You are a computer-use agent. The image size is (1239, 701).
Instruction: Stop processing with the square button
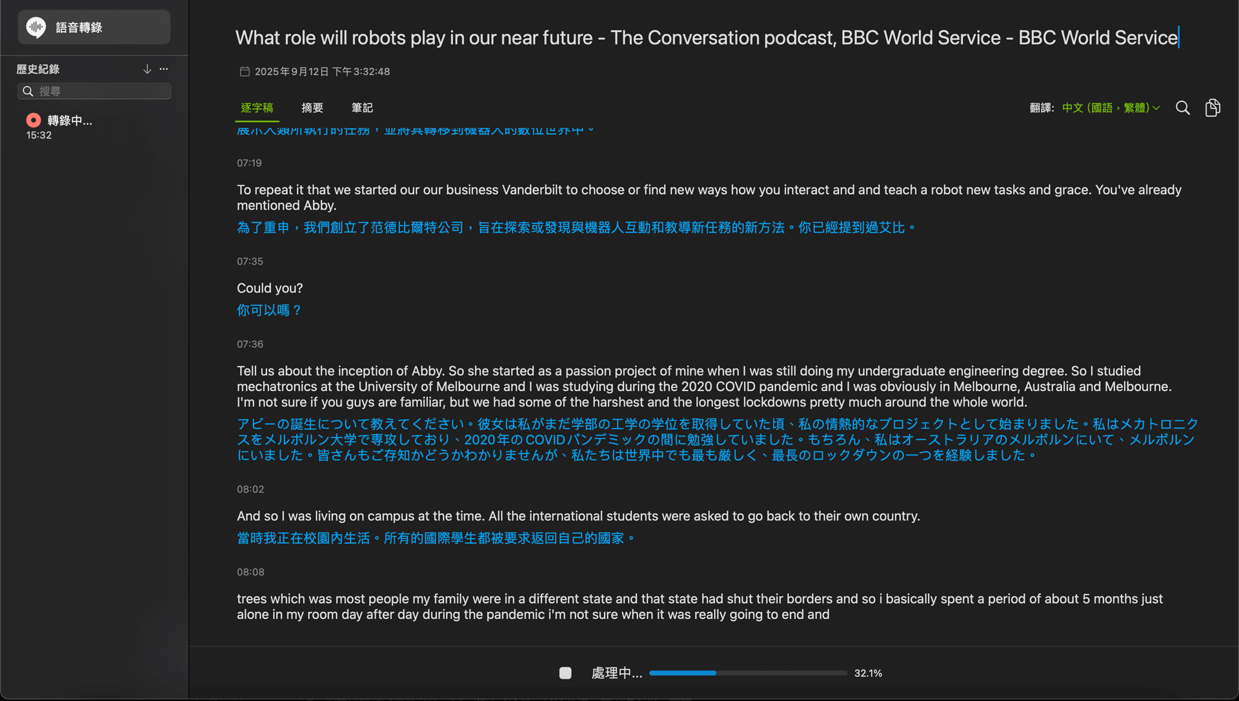click(x=565, y=673)
